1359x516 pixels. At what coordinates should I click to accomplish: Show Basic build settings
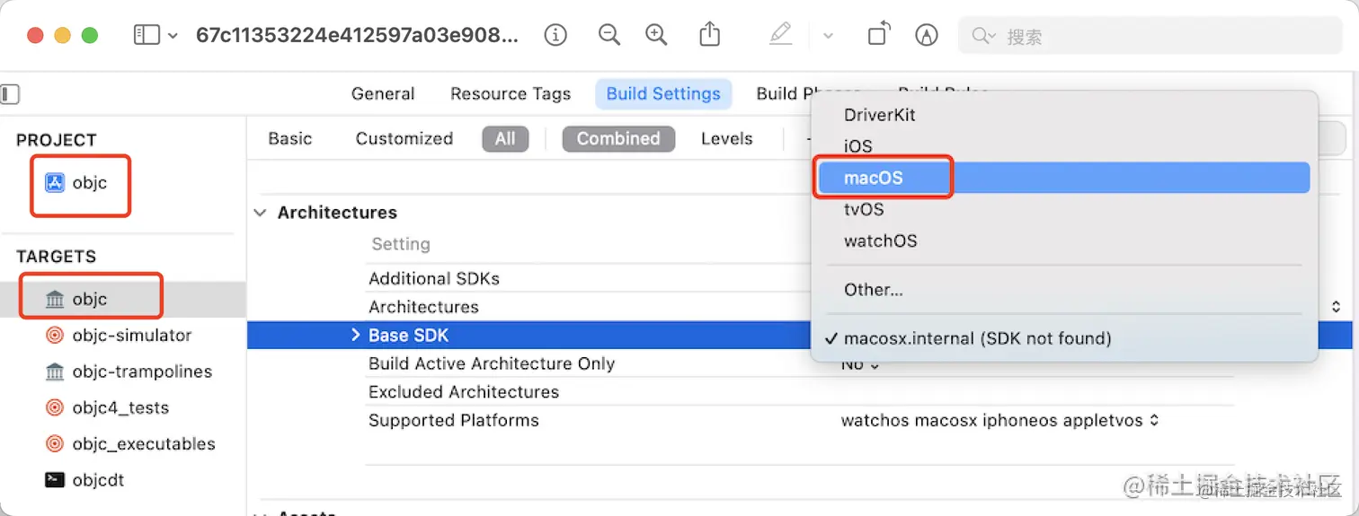tap(290, 138)
